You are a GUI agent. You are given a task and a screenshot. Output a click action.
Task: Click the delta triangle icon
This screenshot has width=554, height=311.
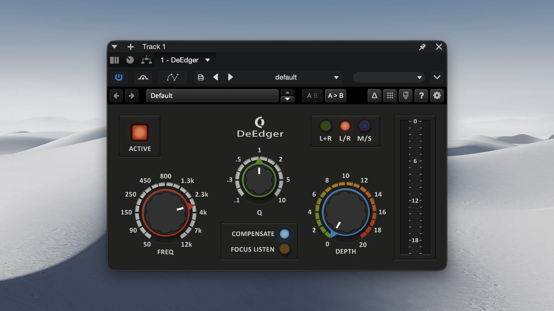(x=374, y=96)
